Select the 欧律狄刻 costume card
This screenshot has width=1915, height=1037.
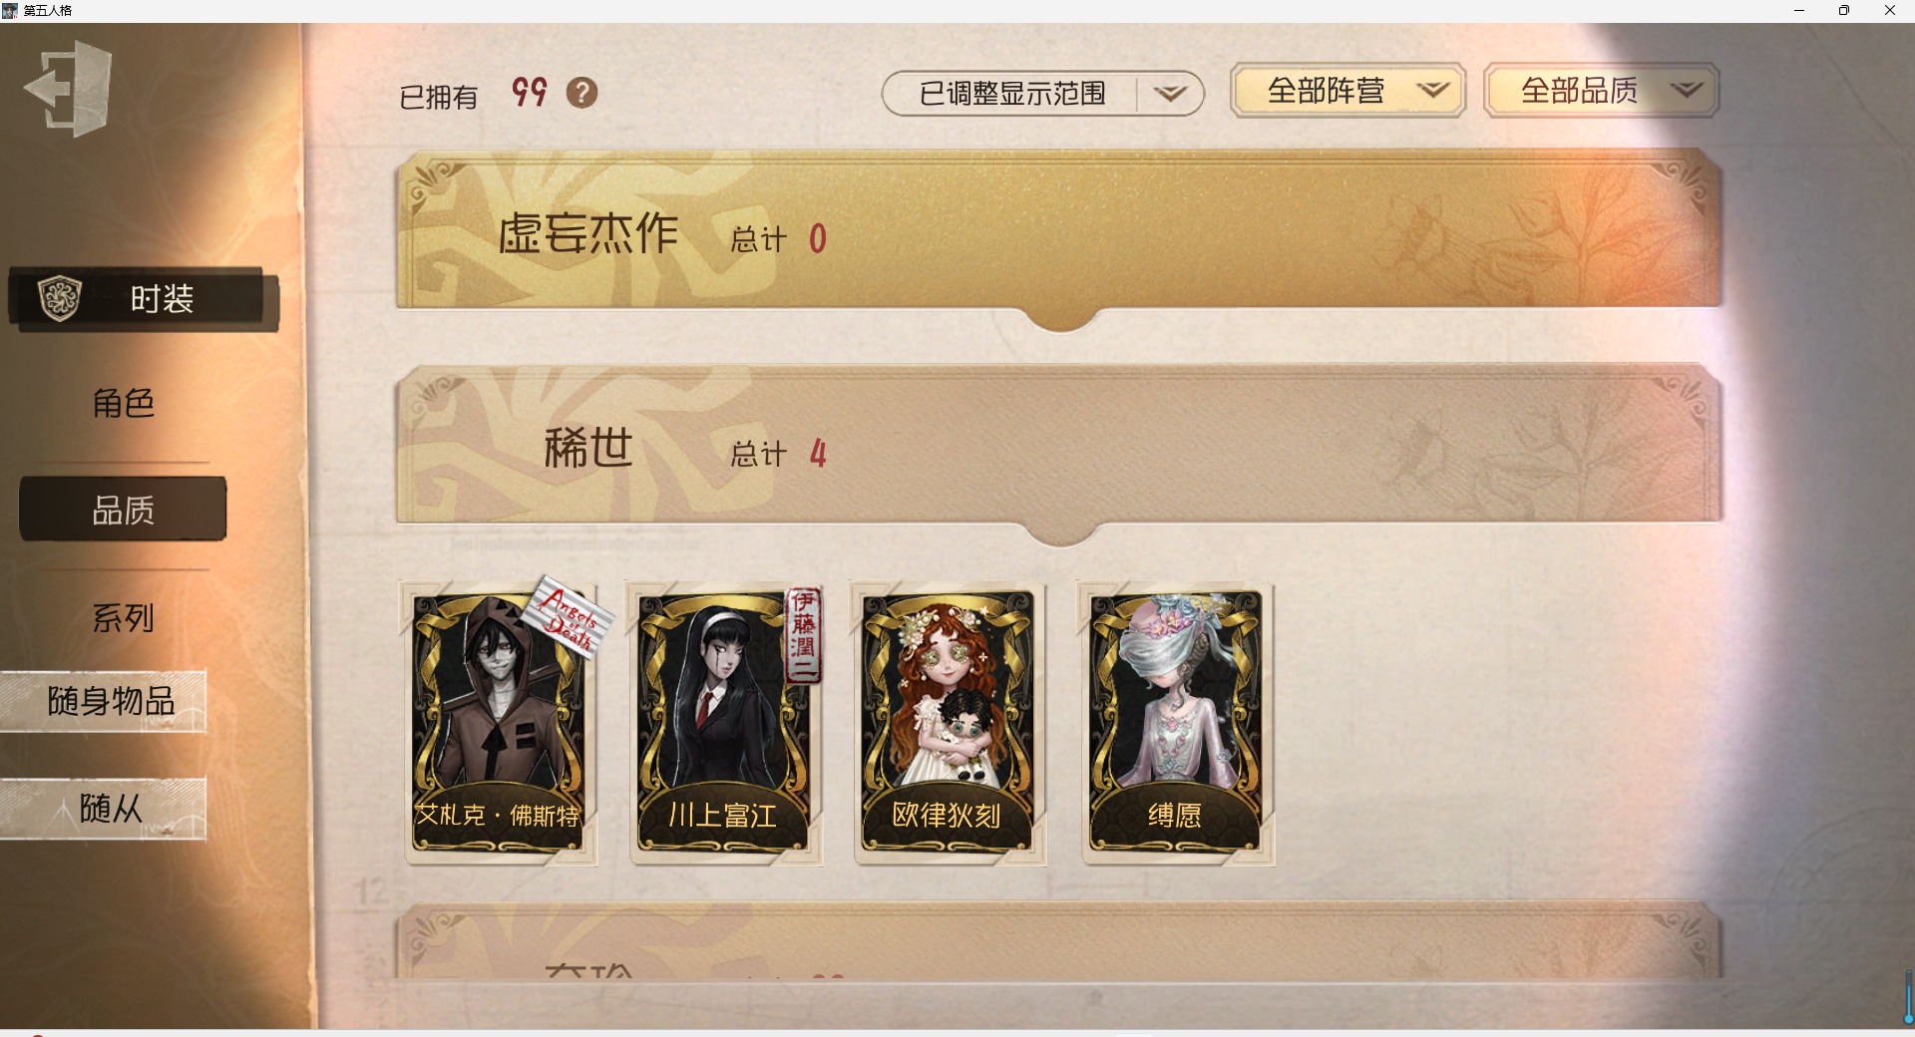pyautogui.click(x=949, y=724)
